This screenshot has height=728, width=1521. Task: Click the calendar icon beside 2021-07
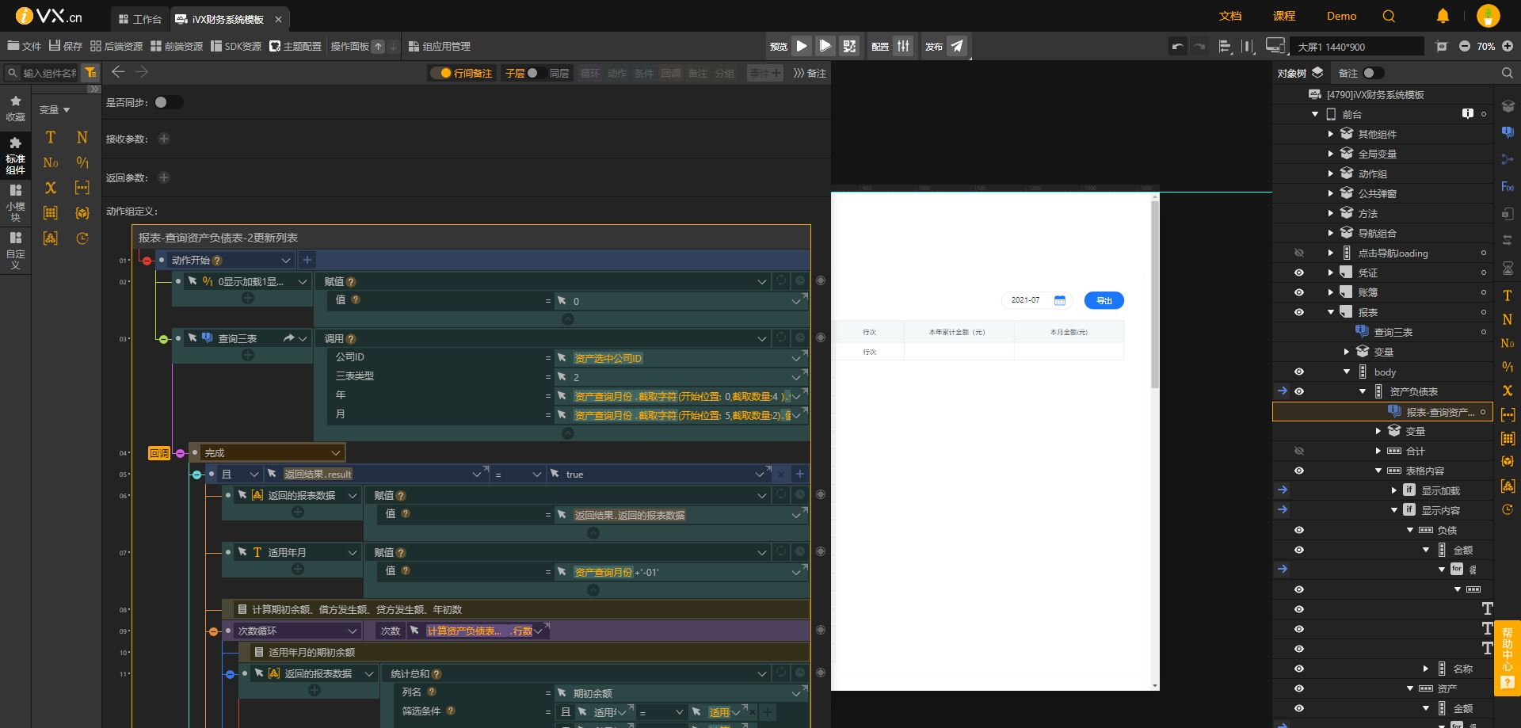1060,300
